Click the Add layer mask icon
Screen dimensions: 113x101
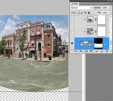click(86, 51)
